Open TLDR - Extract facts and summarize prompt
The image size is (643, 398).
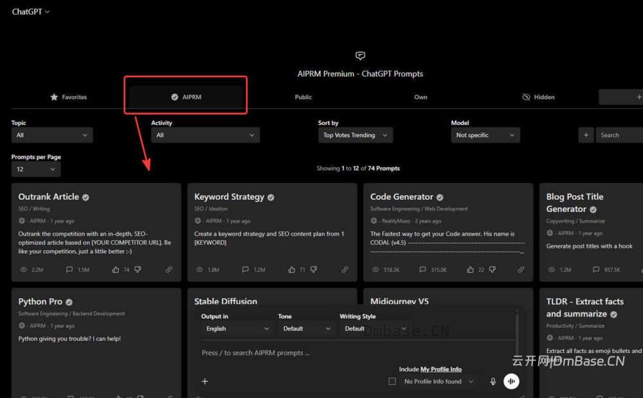[591, 343]
